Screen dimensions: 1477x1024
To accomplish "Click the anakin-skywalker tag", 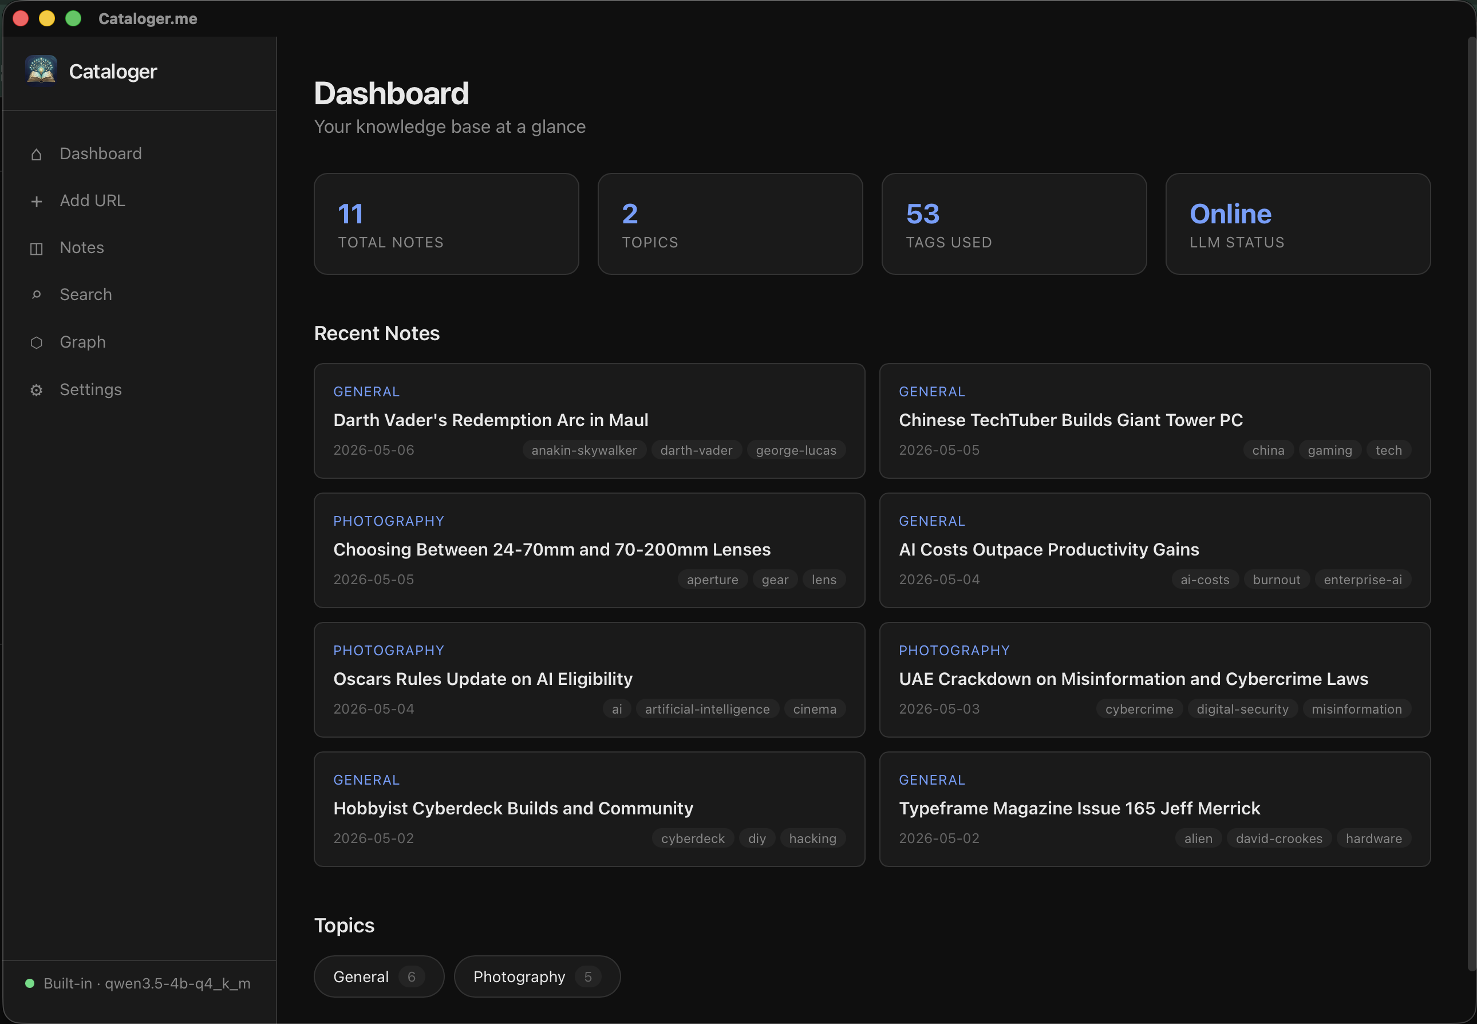I will 585,450.
